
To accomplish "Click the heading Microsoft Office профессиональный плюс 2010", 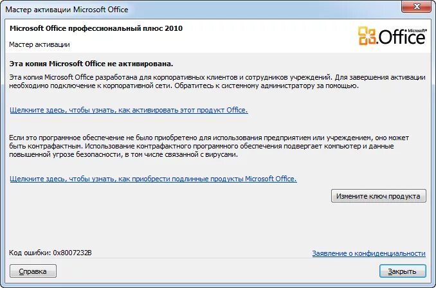I will (96, 28).
